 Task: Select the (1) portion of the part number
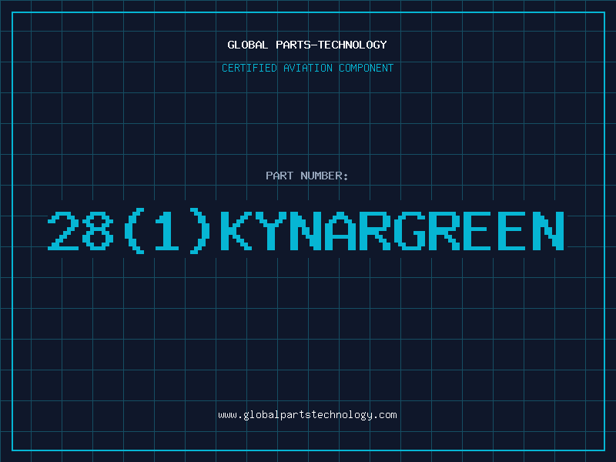click(167, 231)
